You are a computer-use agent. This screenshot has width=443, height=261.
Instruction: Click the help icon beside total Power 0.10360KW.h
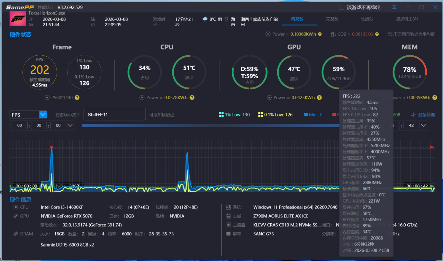pyautogui.click(x=320, y=34)
